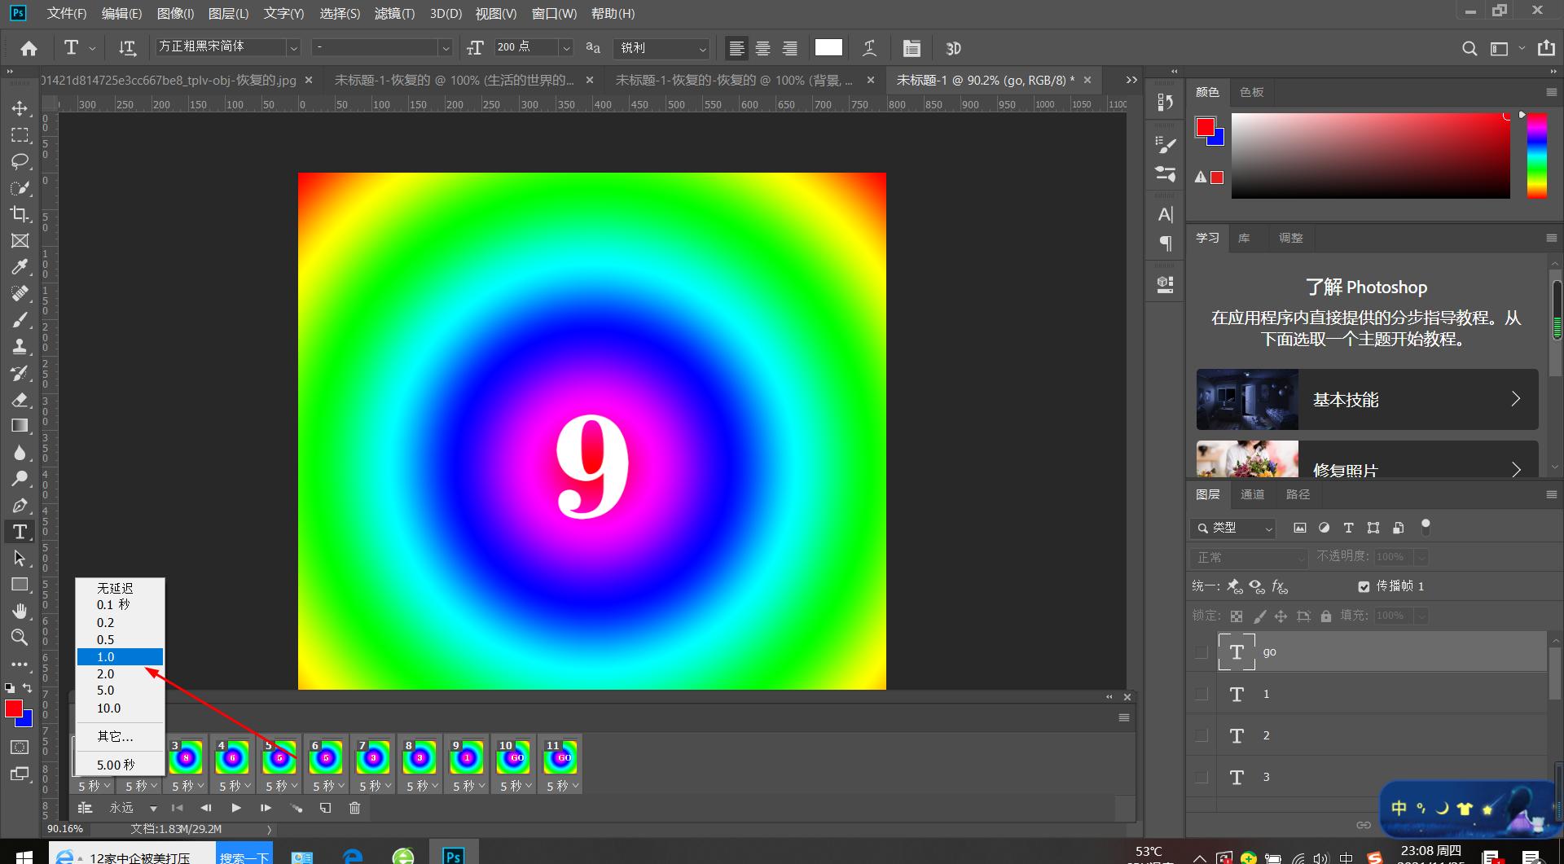Expand frame 11 delay dropdown

(562, 786)
